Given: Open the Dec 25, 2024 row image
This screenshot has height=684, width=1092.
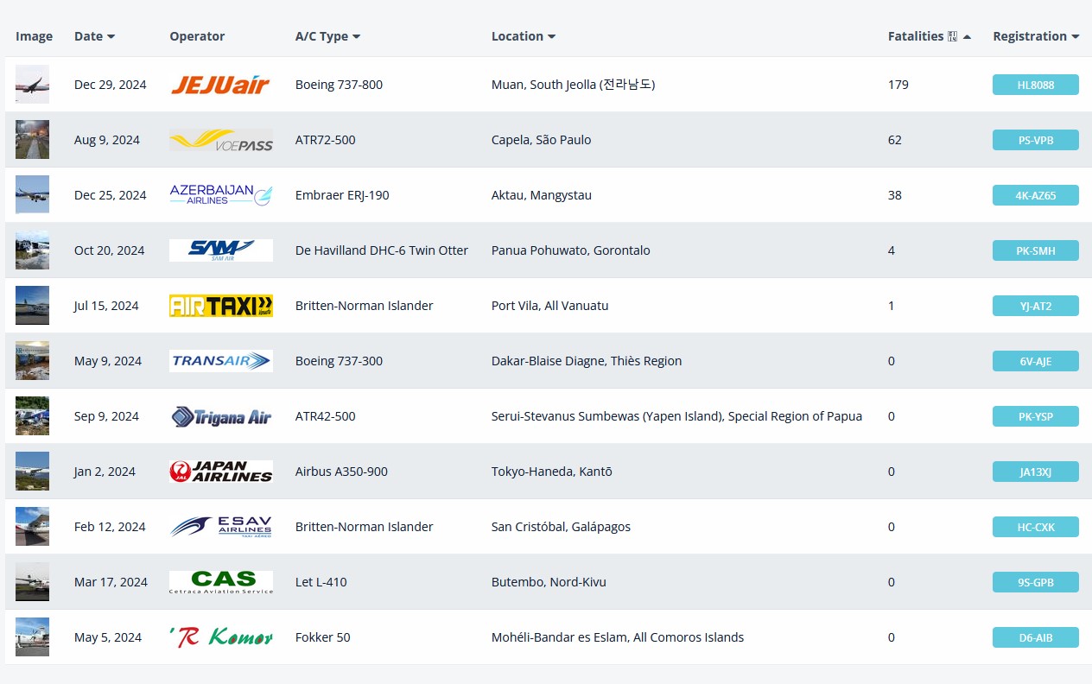Looking at the screenshot, I should (x=32, y=195).
